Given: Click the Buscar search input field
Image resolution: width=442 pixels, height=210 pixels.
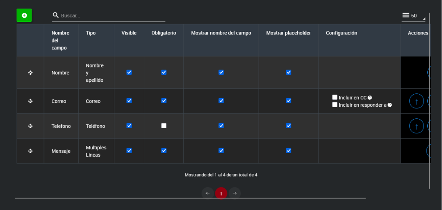Looking at the screenshot, I should point(112,15).
